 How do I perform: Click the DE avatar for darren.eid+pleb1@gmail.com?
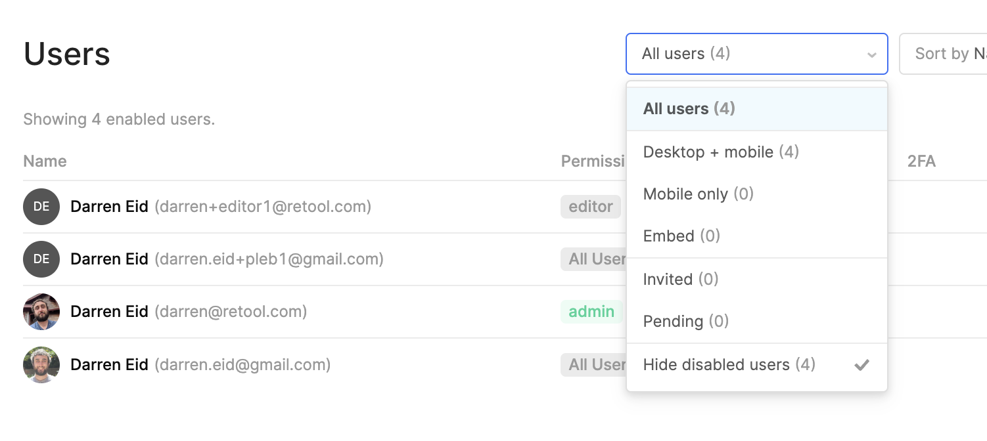click(41, 259)
